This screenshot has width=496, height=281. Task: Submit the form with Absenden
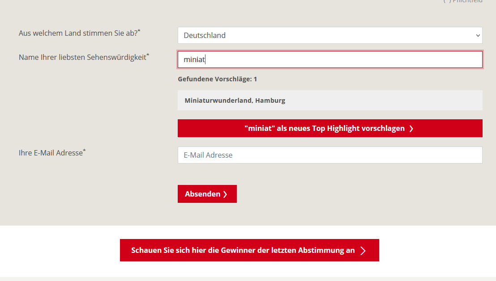click(207, 194)
